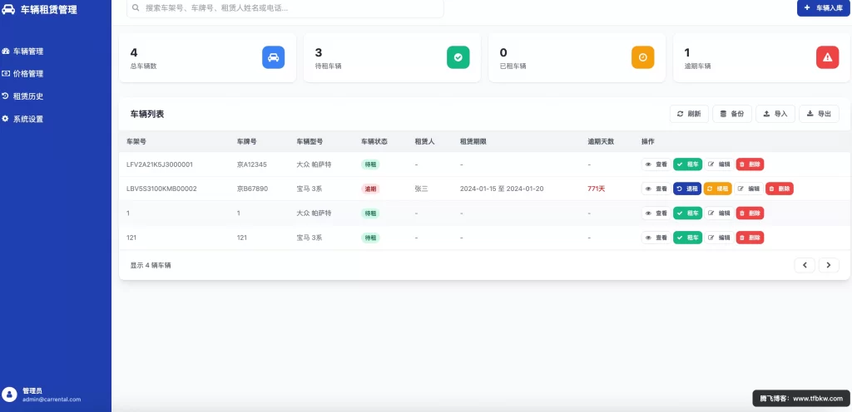Click the 显示 4 辆车辆 footer text

coord(151,265)
